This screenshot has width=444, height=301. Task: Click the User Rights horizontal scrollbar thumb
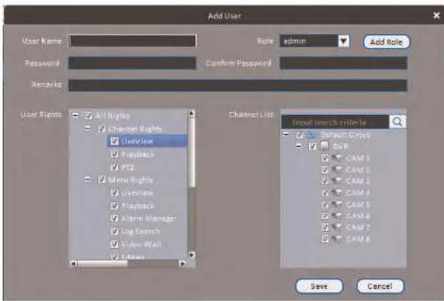pyautogui.click(x=102, y=264)
